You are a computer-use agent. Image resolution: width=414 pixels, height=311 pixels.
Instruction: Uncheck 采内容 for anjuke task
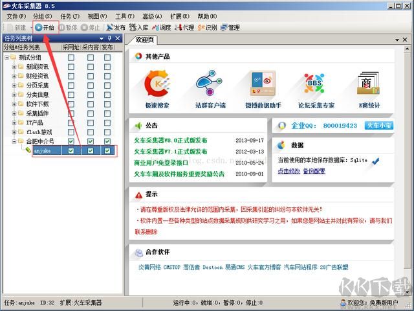(91, 151)
